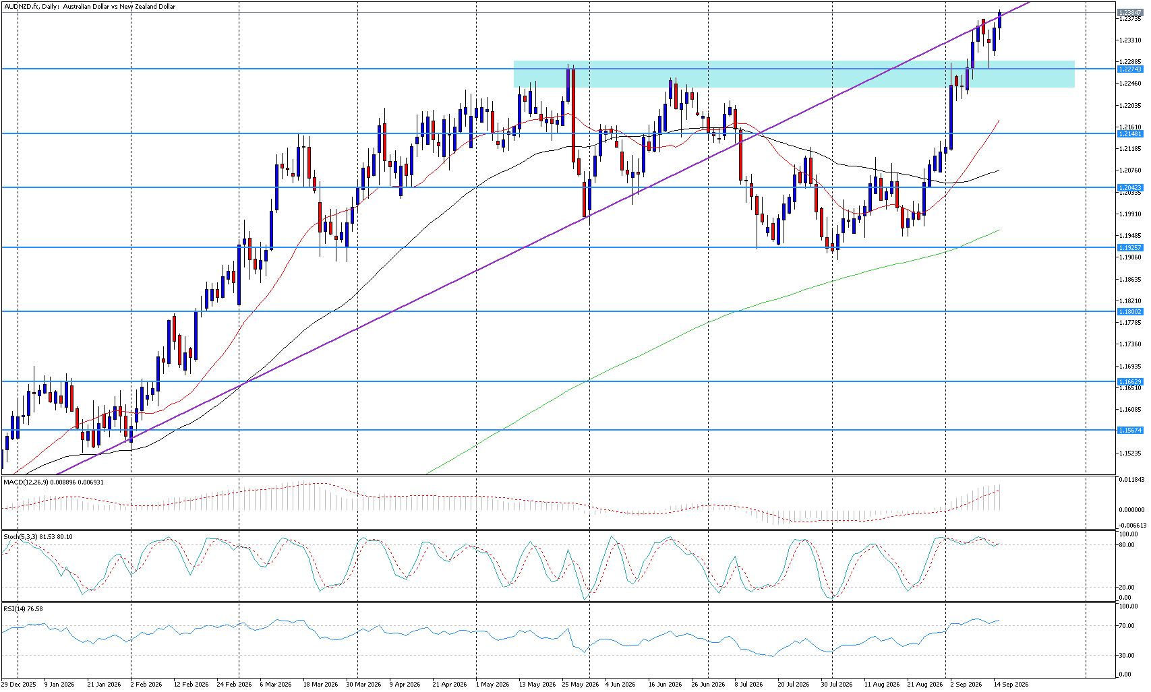Click the 1.18635 price axis value
The height and width of the screenshot is (692, 1151).
coord(1130,280)
